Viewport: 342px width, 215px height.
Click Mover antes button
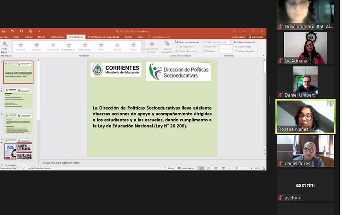click(x=243, y=47)
